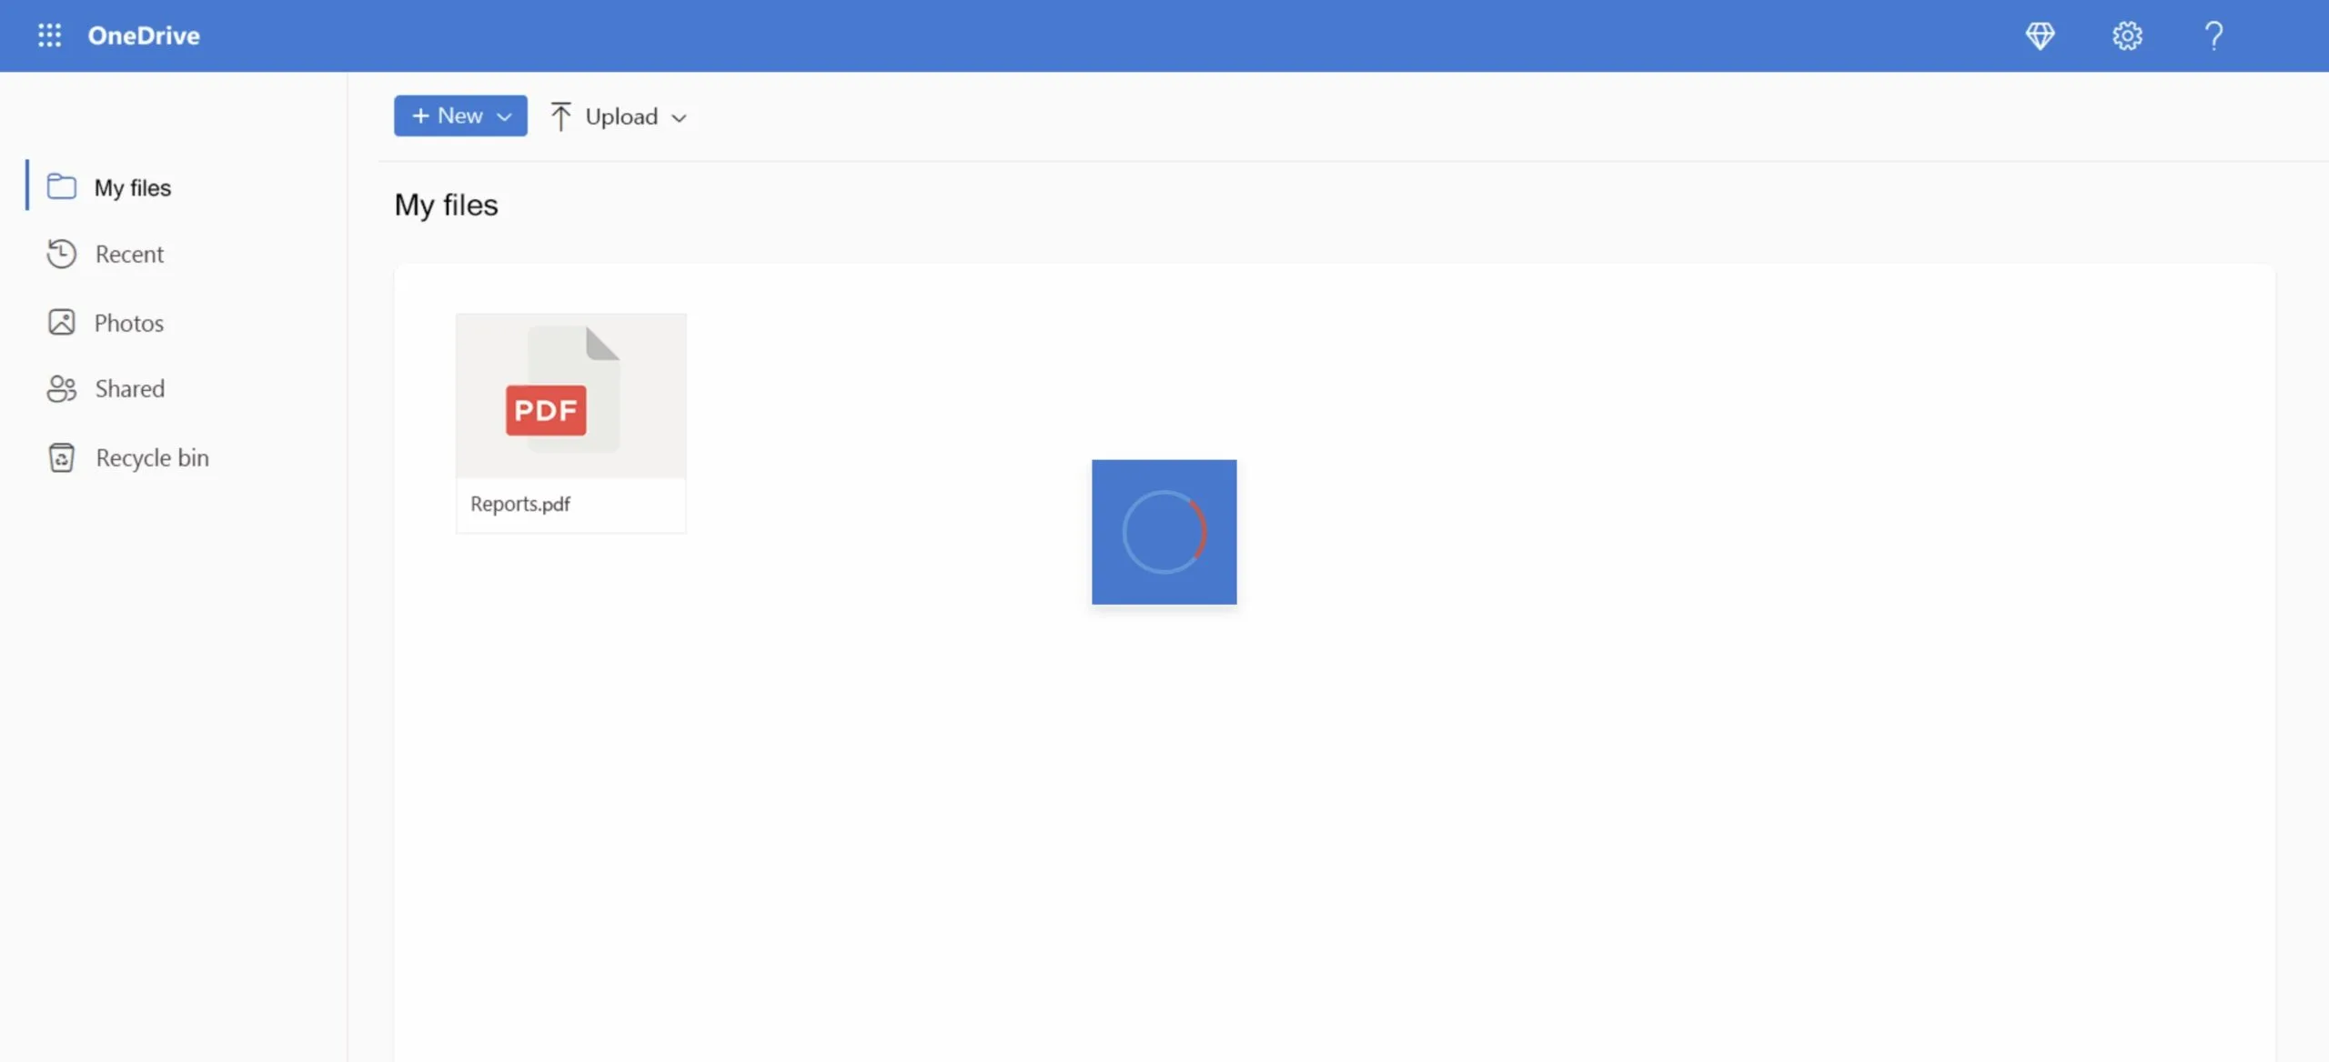2329x1062 pixels.
Task: Click the loading spinner indicator
Action: 1163,530
